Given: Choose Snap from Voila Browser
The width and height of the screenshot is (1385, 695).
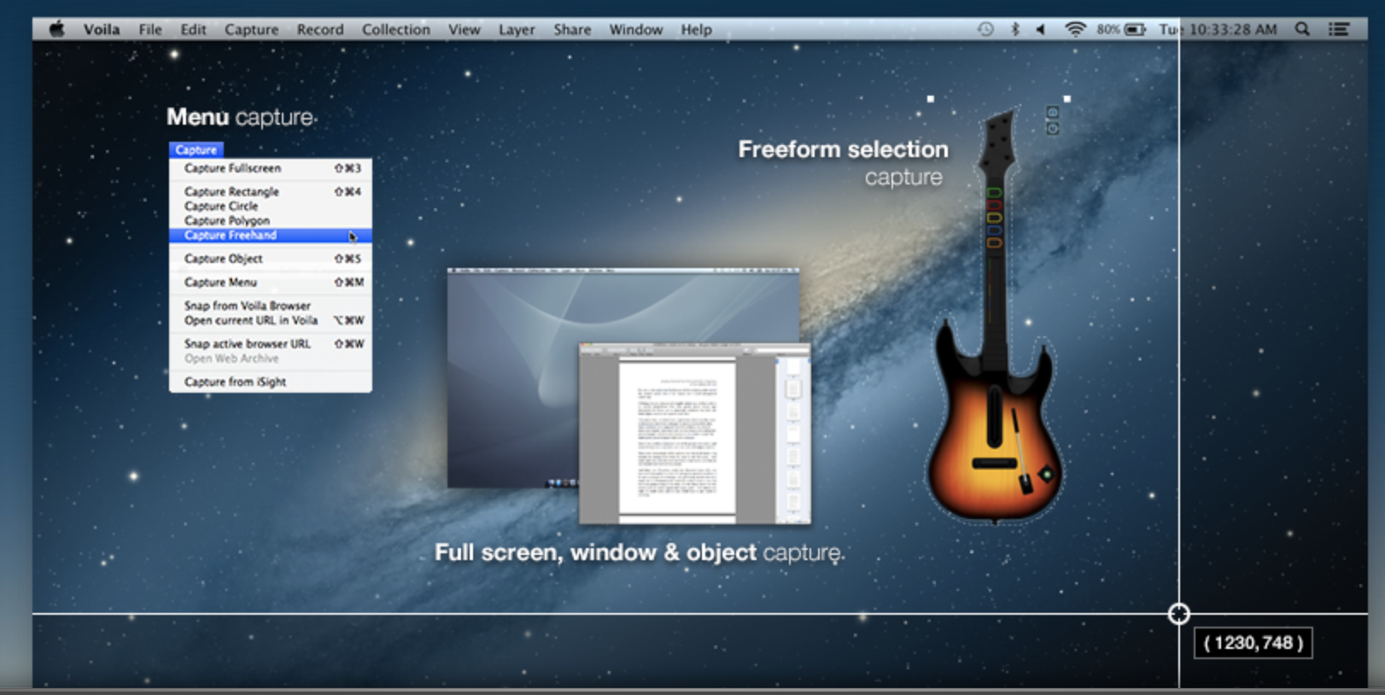Looking at the screenshot, I should [271, 306].
